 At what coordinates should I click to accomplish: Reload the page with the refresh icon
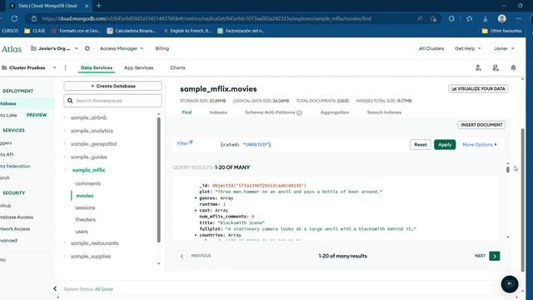[14, 18]
